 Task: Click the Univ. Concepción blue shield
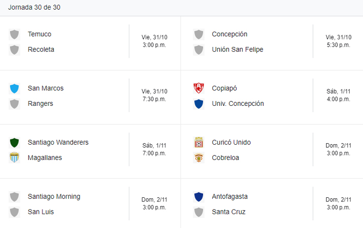click(x=198, y=104)
